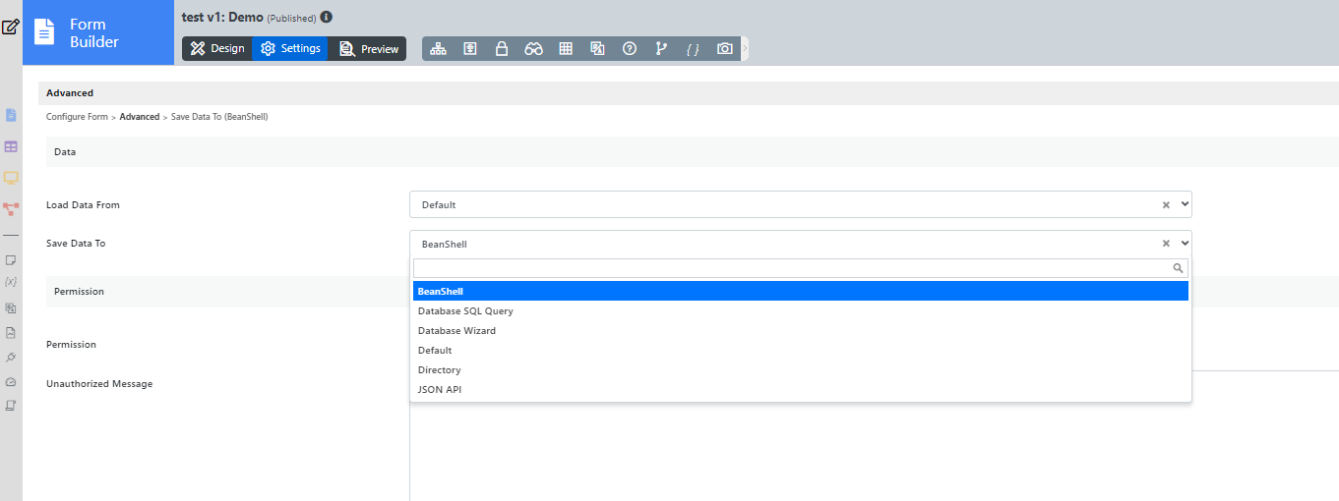Open the yellow monitor icon in the sidebar
This screenshot has height=501, width=1339.
11,178
